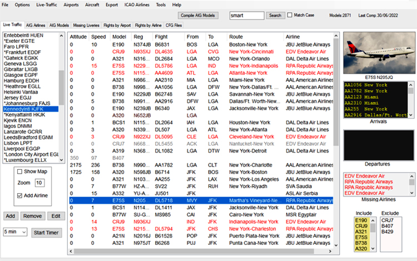Viewport: 417px width, 261px height.
Task: Click the flight table scroll left arrow
Action: pos(71,251)
